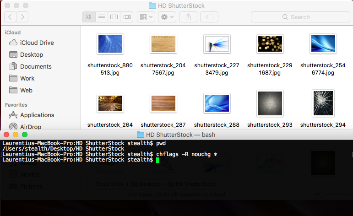The height and width of the screenshot is (216, 353).
Task: Click the 'HD ShutterStock' Finder title folder icon
Action: (152, 5)
